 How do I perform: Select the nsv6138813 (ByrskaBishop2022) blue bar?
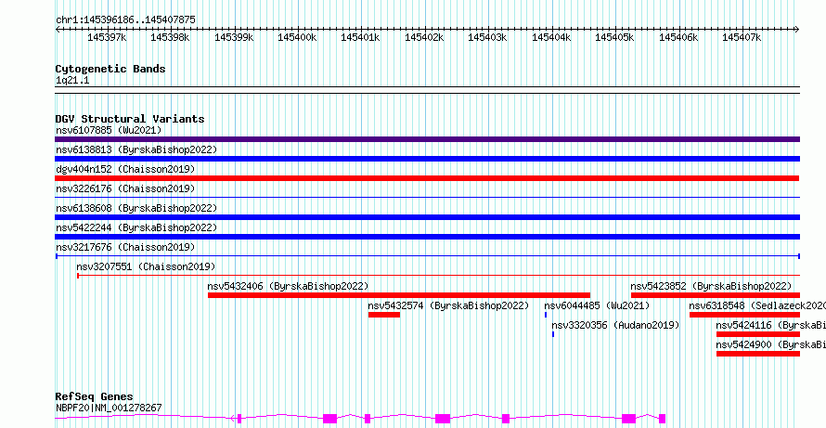click(427, 159)
